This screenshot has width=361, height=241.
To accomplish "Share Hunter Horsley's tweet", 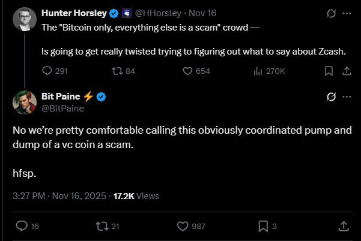I will [346, 71].
